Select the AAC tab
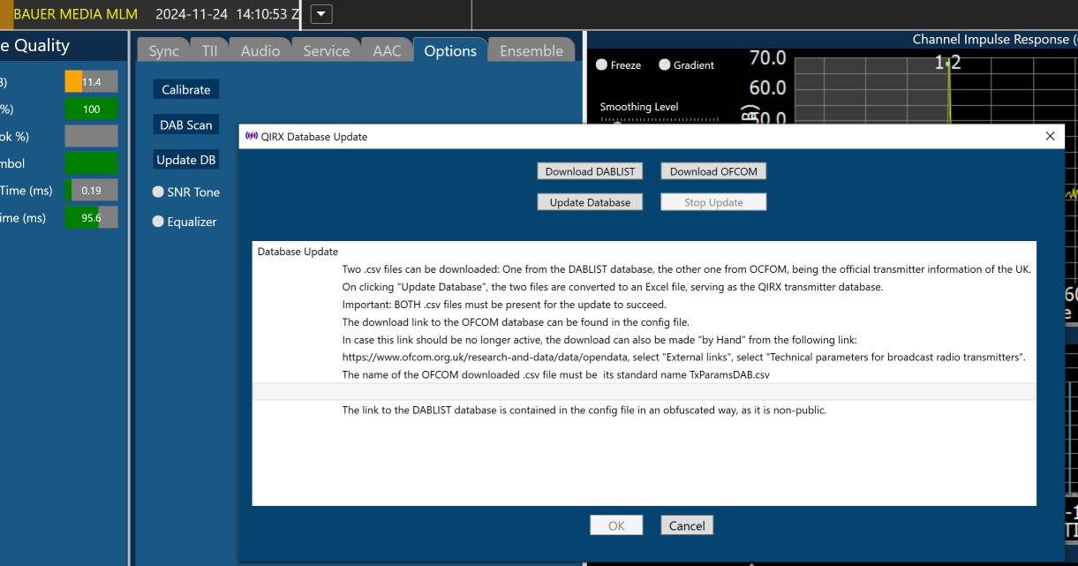 [x=386, y=51]
